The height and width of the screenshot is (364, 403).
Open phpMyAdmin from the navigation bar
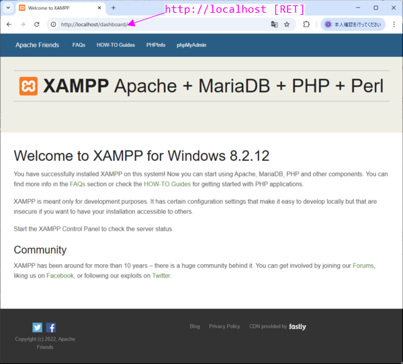pyautogui.click(x=191, y=45)
